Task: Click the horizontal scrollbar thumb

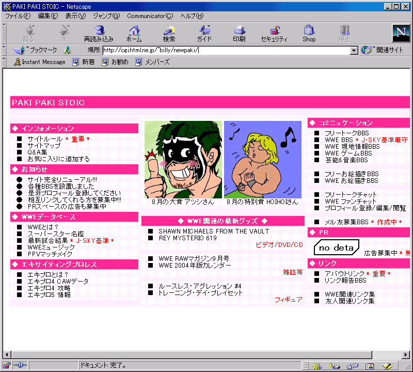Action: (x=192, y=354)
